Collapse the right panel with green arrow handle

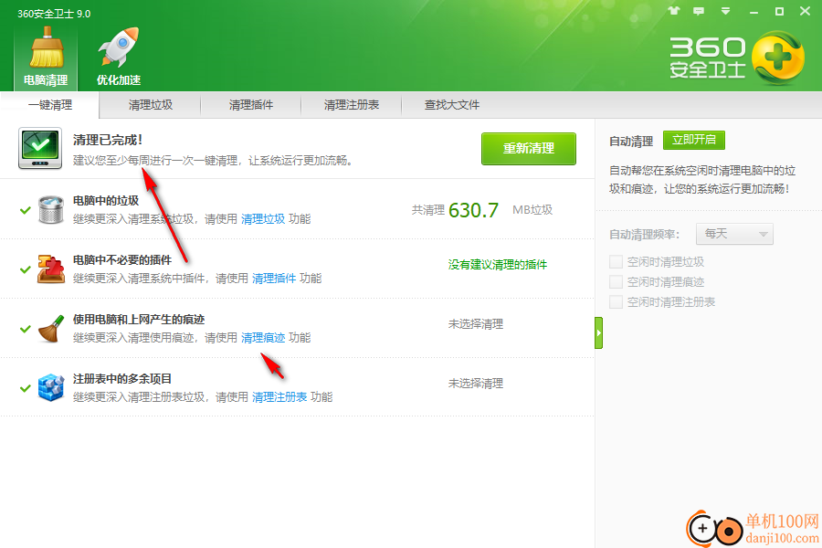pyautogui.click(x=598, y=332)
